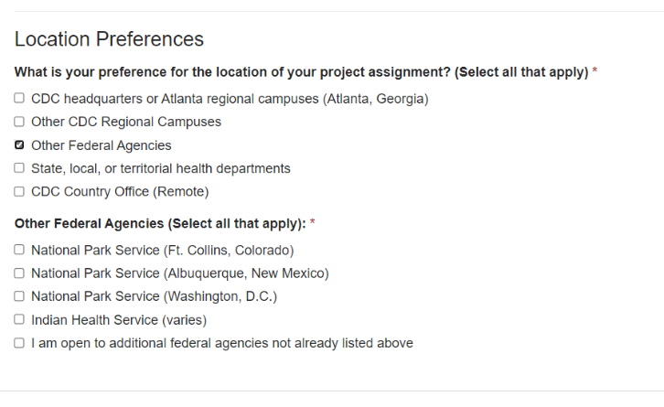Image resolution: width=664 pixels, height=407 pixels.
Task: Click the 'CDC headquarters or Atlanta regional campuses' label
Action: point(229,99)
